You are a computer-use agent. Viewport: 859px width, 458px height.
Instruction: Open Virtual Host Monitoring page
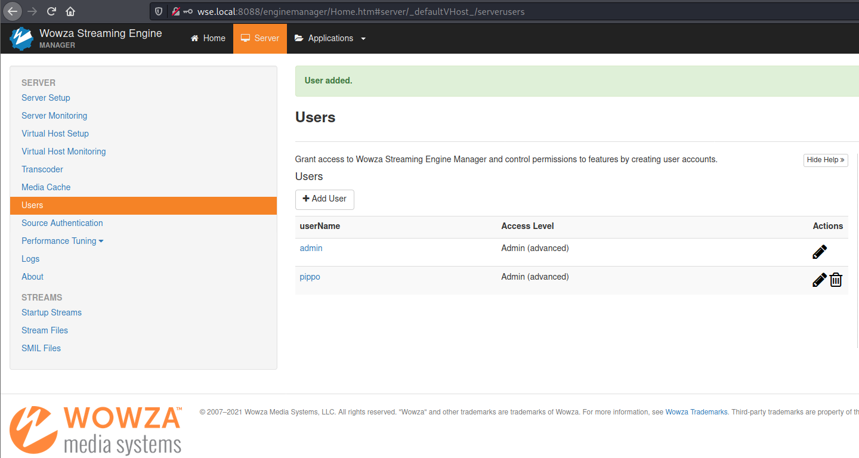64,151
